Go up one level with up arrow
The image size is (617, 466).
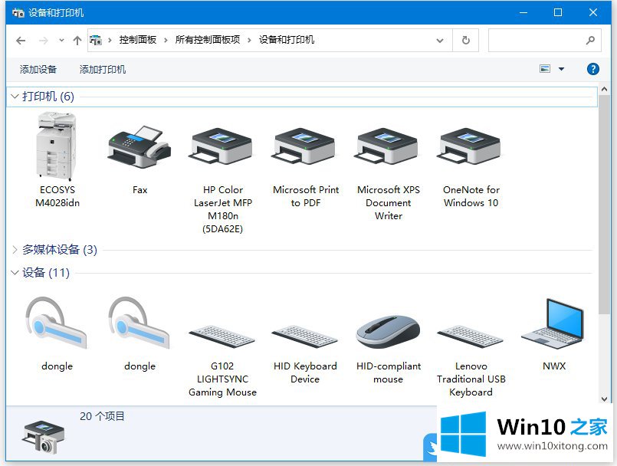click(77, 40)
